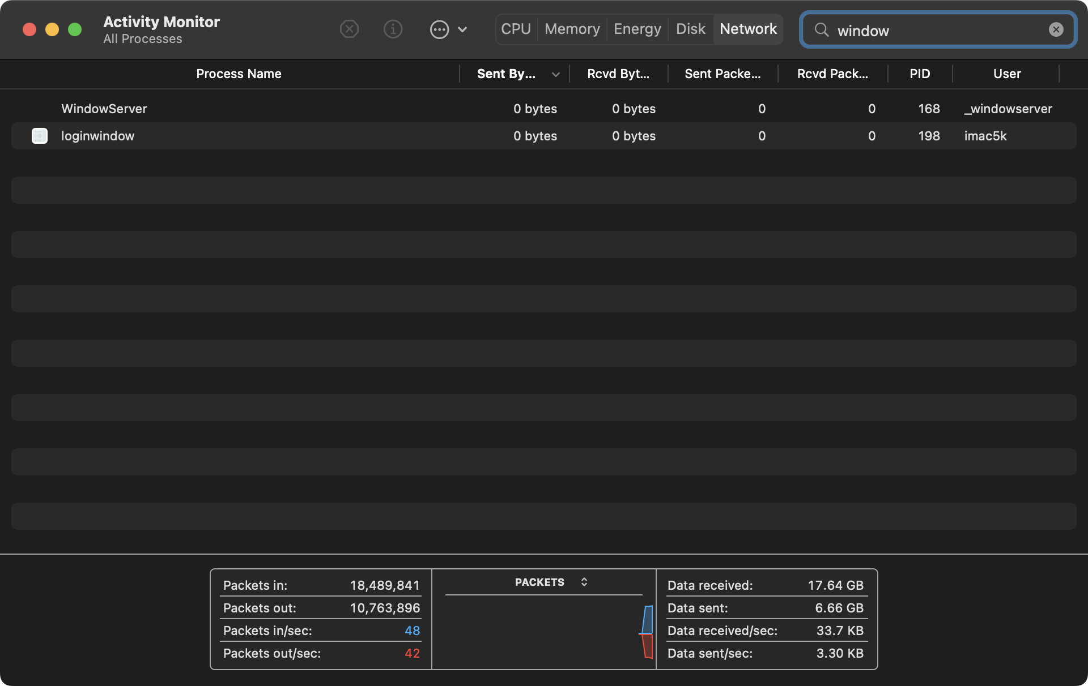
Task: Click the blue Packets in/sec value 48
Action: 412,631
